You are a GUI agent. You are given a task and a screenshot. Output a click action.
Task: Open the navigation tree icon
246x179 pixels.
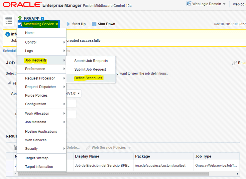(x=9, y=21)
